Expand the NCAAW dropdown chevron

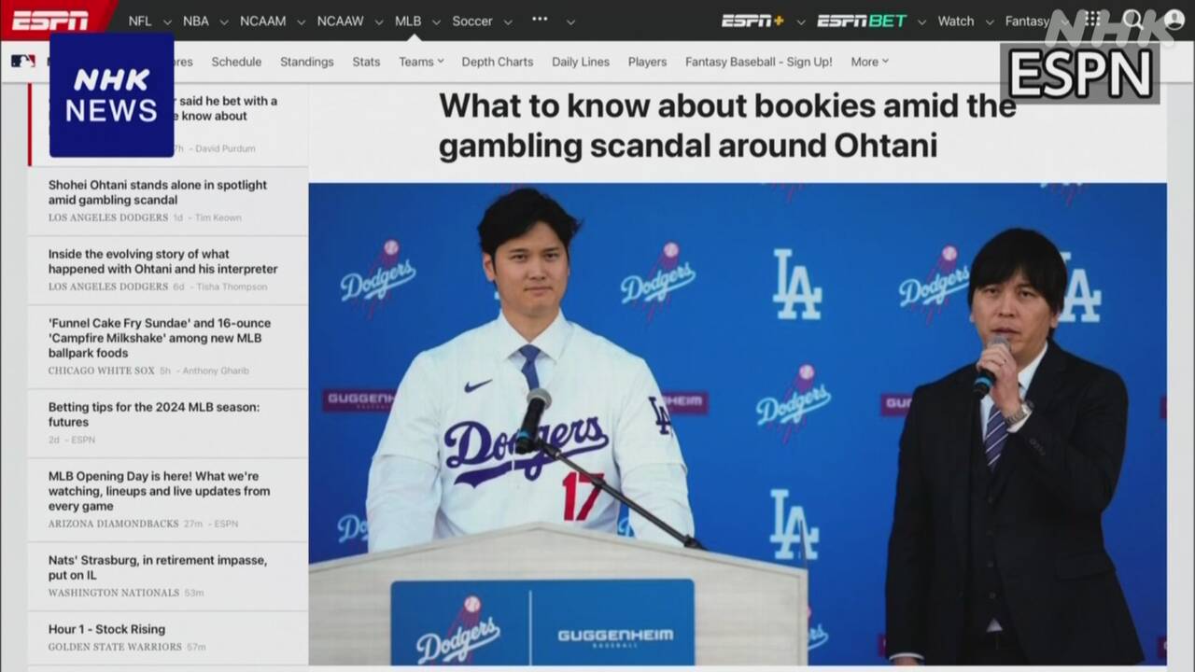(x=379, y=21)
